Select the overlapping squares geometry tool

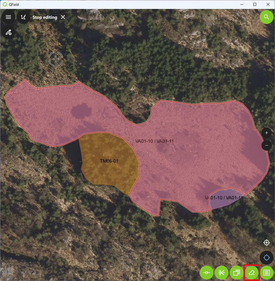(237, 273)
